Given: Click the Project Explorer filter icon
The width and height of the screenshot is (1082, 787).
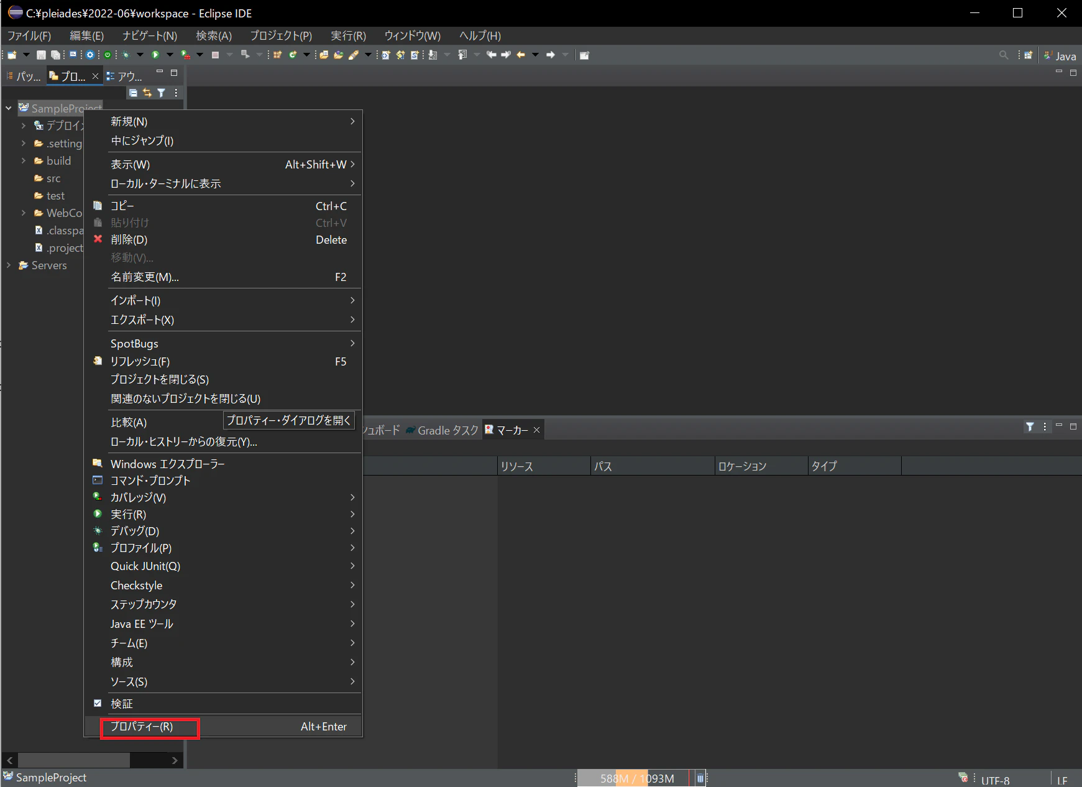Looking at the screenshot, I should pyautogui.click(x=162, y=93).
